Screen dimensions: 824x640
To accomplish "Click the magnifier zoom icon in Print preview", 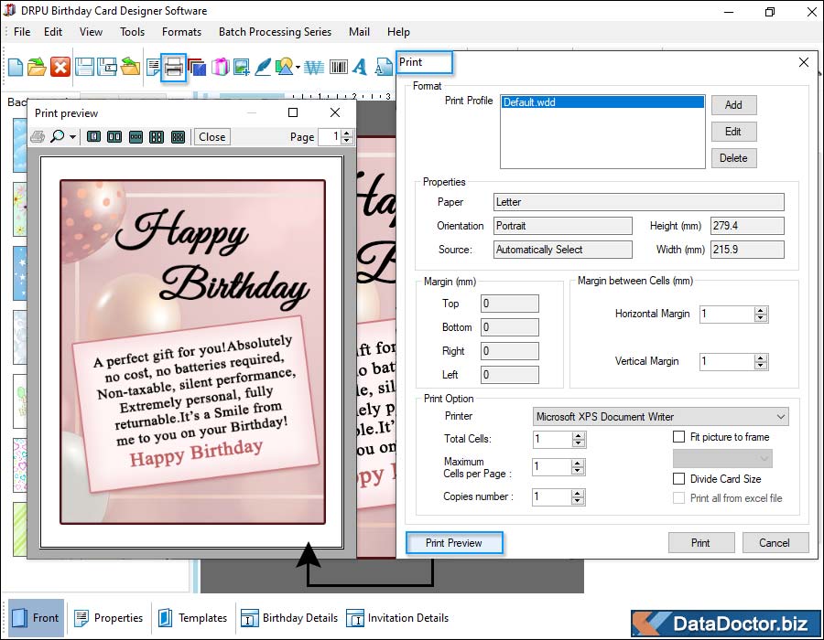I will (x=58, y=137).
